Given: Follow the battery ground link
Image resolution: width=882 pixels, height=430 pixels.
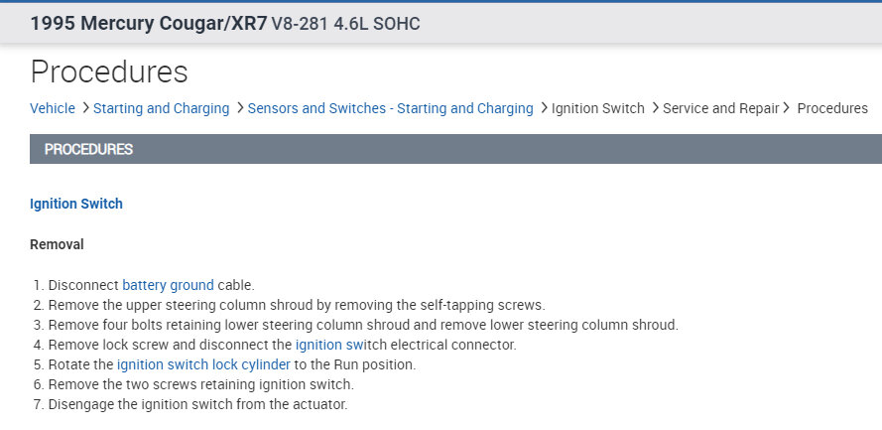Looking at the screenshot, I should tap(168, 285).
